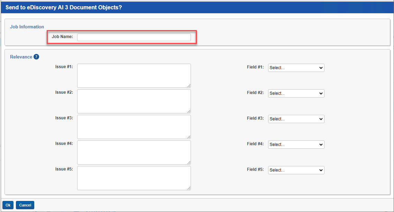The height and width of the screenshot is (212, 394).
Task: Click the "Send to eDiscovery AI" dialog title
Action: pos(64,7)
